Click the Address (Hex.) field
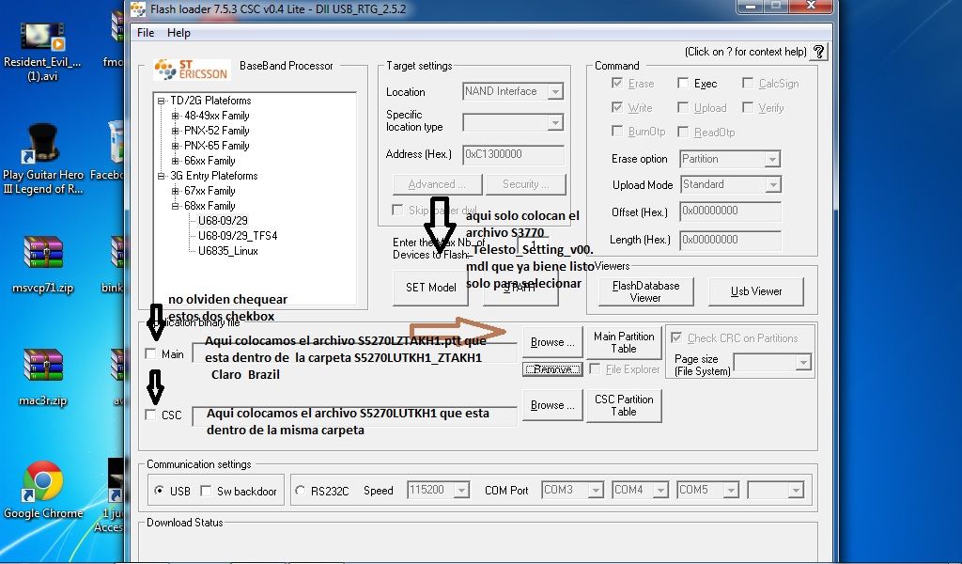The width and height of the screenshot is (962, 564). click(513, 155)
